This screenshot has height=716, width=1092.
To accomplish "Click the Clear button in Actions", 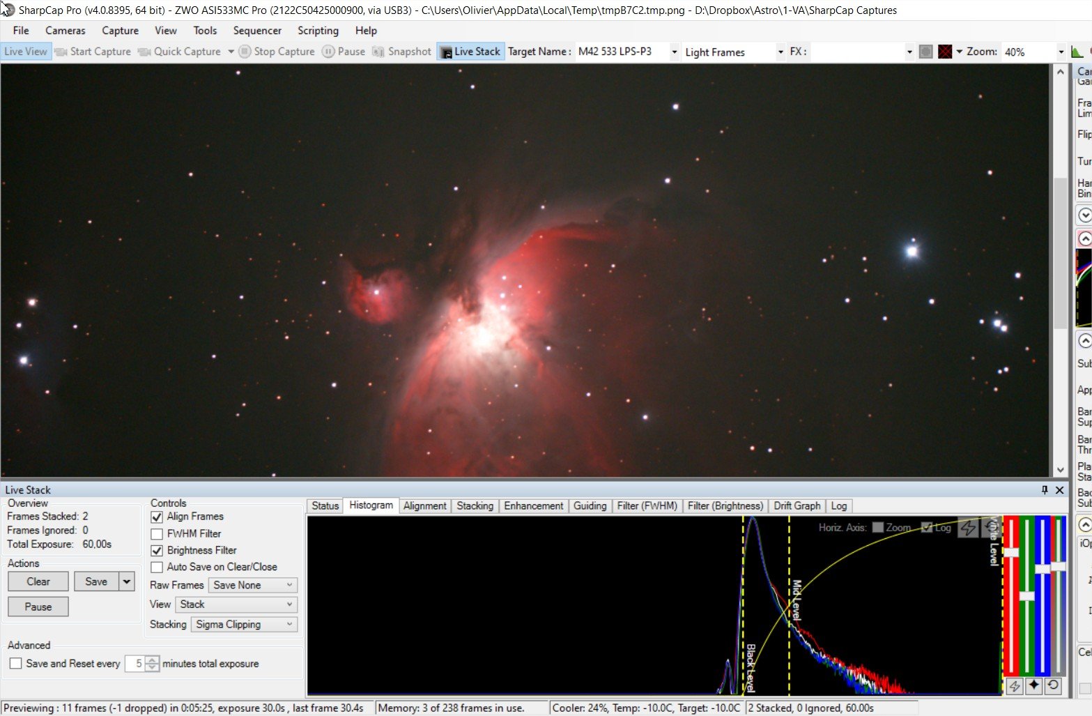I will 38,581.
